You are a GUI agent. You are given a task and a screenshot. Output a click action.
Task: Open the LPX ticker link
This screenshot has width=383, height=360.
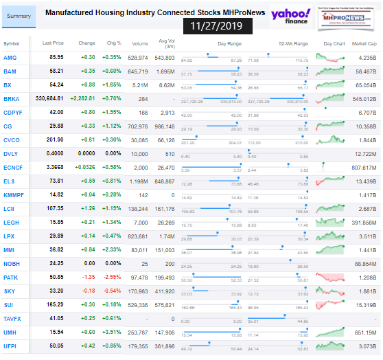pos(9,236)
